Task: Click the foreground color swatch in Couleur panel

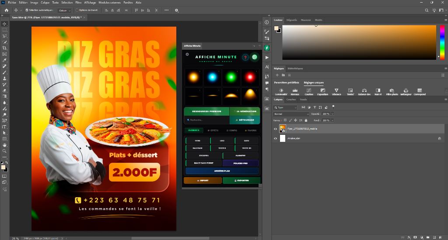Action: click(x=276, y=28)
